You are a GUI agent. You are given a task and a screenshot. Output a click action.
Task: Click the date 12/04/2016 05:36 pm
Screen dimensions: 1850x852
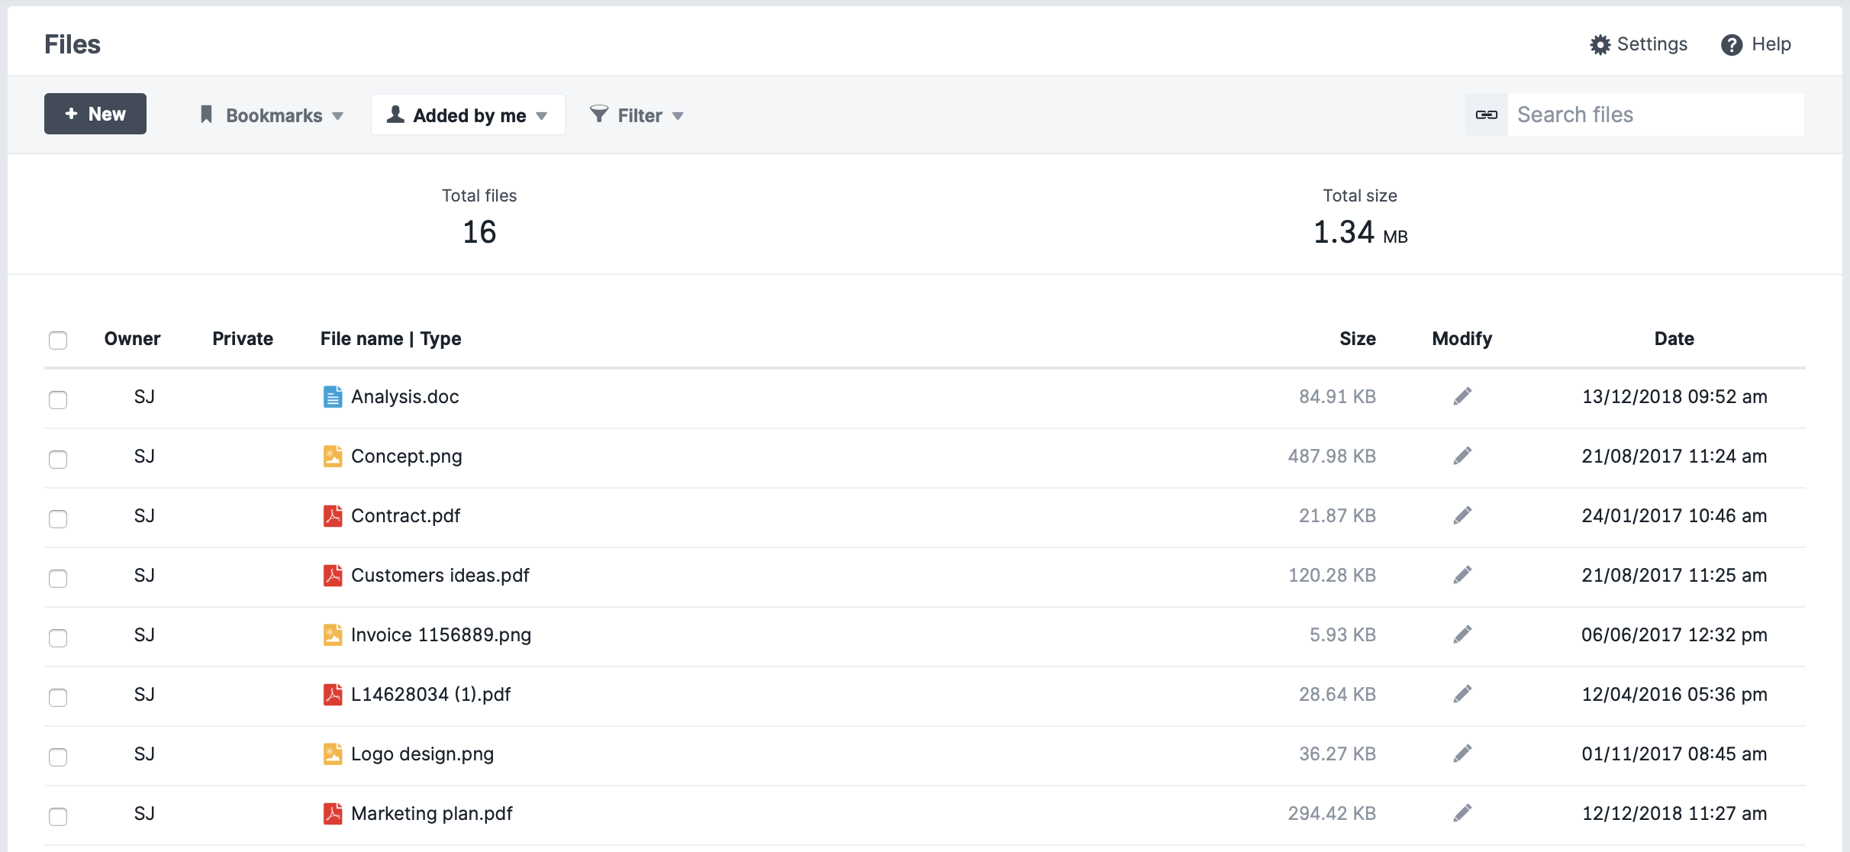[x=1674, y=695]
